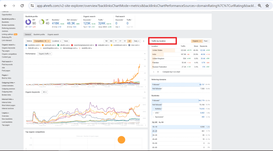Screen dimensions: 273x151
Task: Open the chart options three-dot menu
Action: click(144, 41)
